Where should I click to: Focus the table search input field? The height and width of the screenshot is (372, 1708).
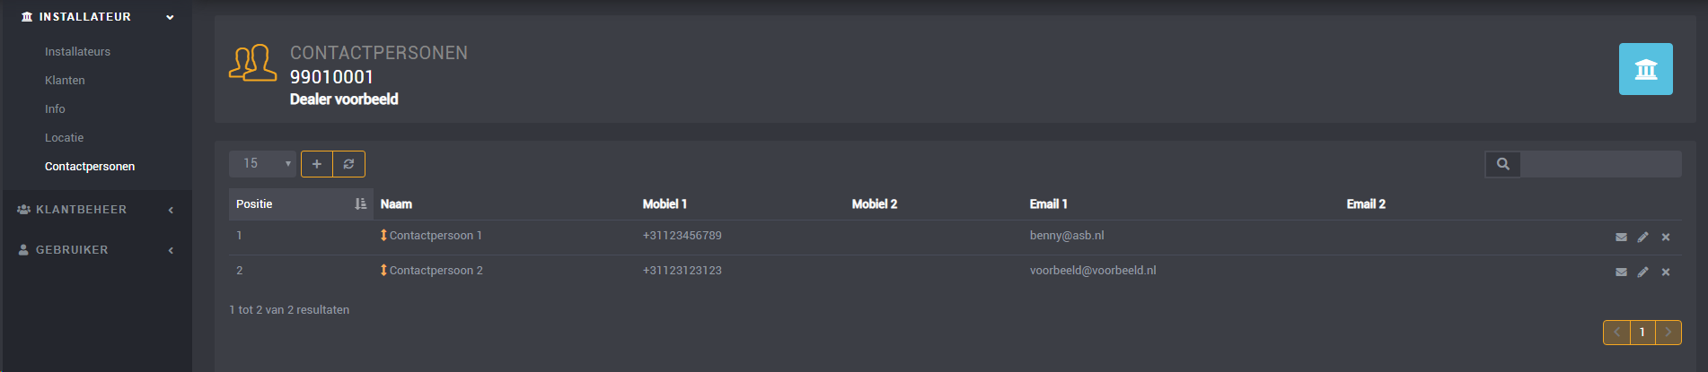click(x=1601, y=164)
